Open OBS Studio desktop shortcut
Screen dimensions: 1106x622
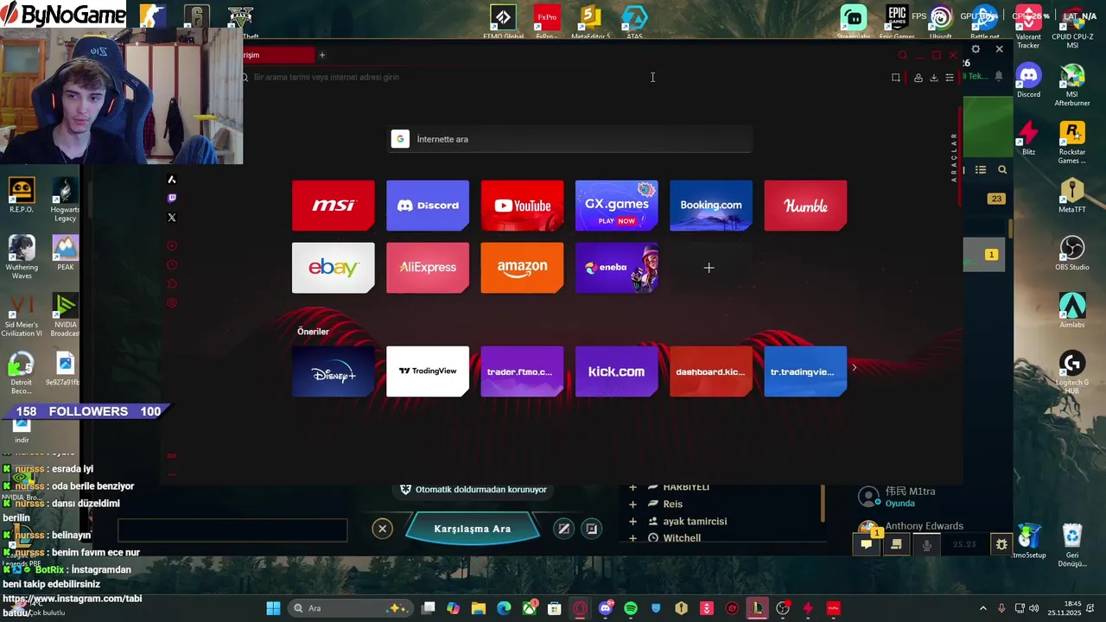[1072, 253]
